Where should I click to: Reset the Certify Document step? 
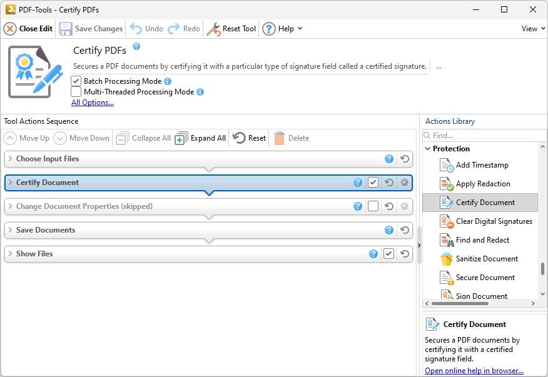point(389,183)
